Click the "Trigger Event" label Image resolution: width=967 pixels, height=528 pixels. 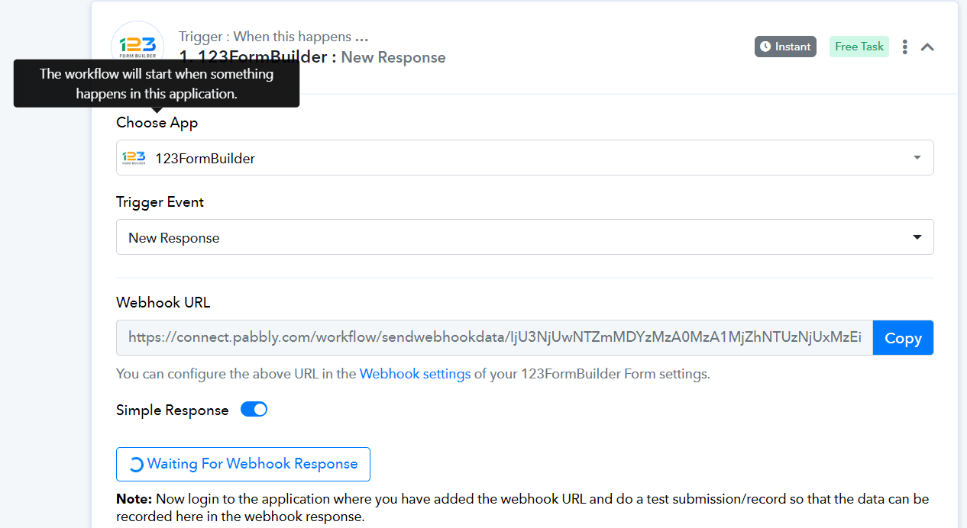(x=160, y=202)
